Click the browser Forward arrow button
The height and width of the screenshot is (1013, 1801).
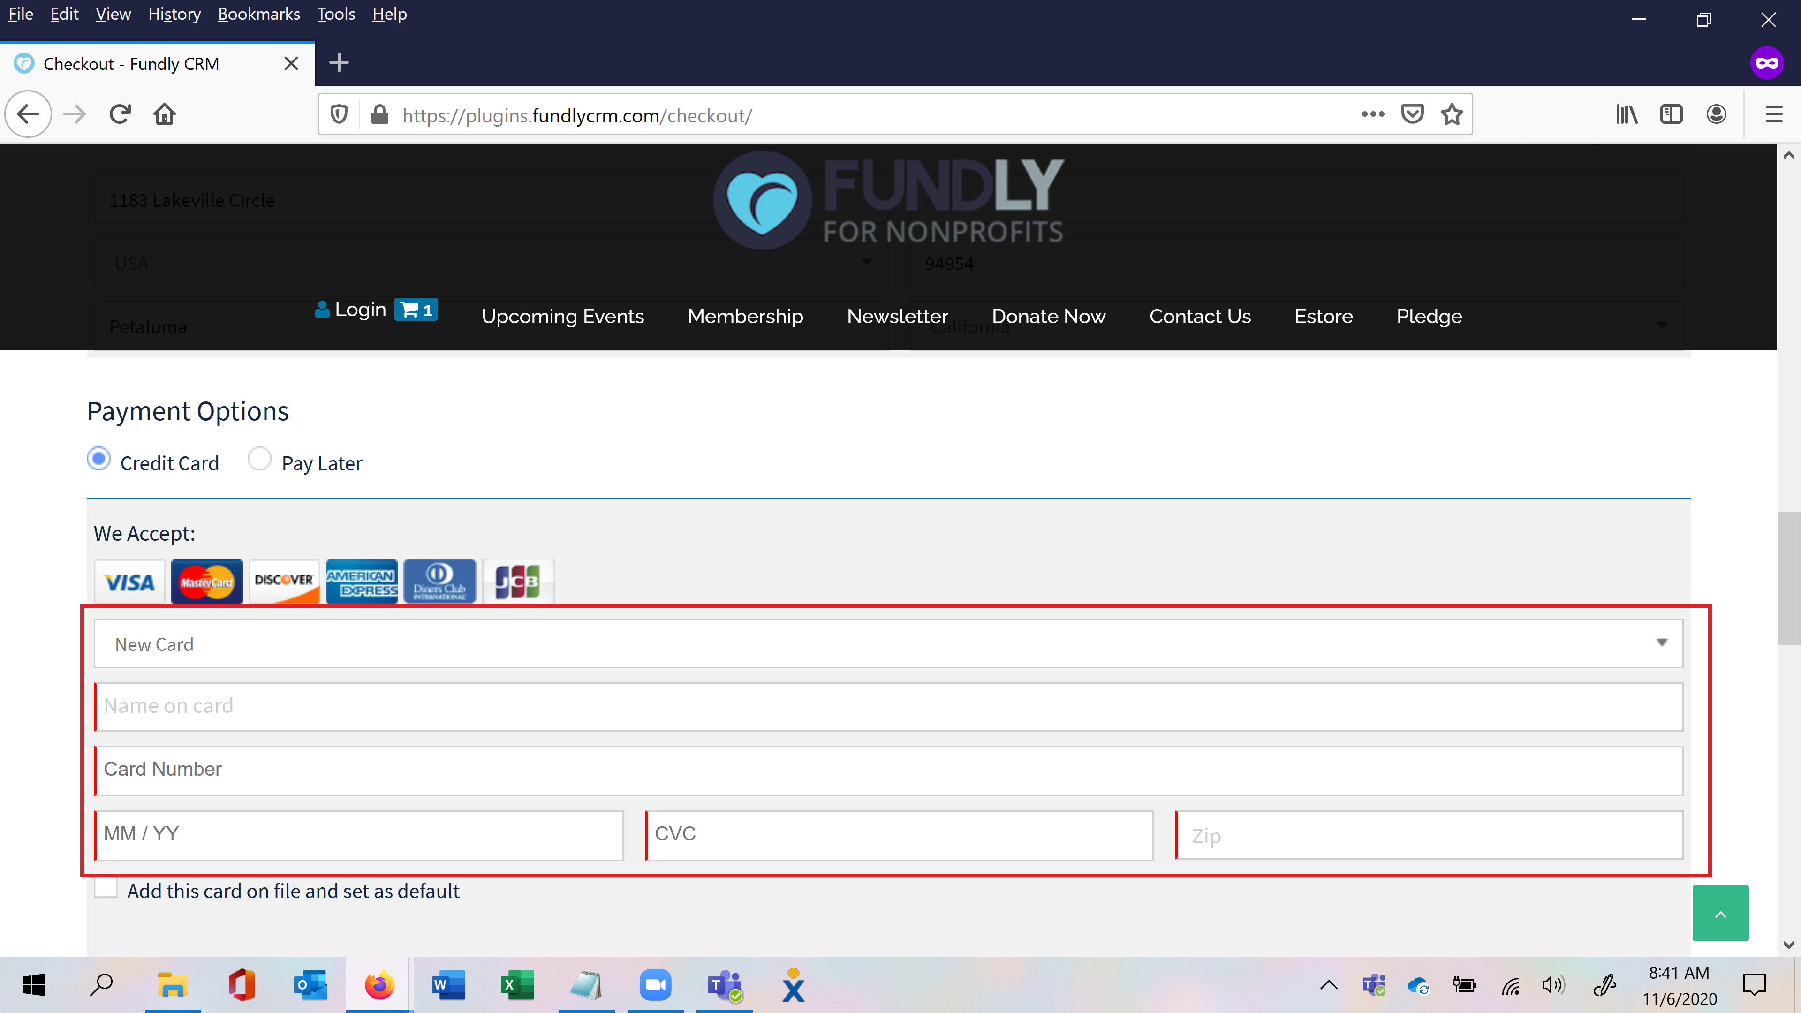click(74, 114)
